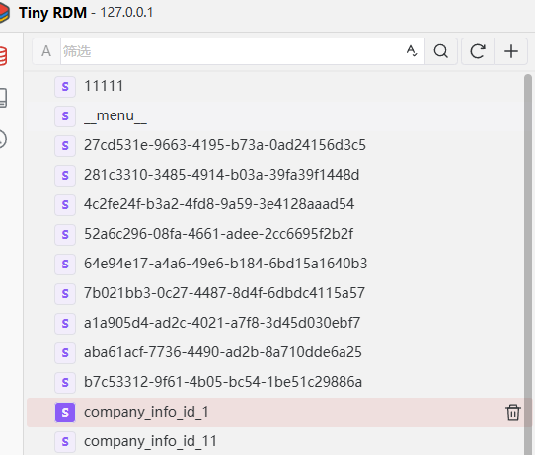
Task: Click inside the 筛选 filter input field
Action: click(232, 51)
